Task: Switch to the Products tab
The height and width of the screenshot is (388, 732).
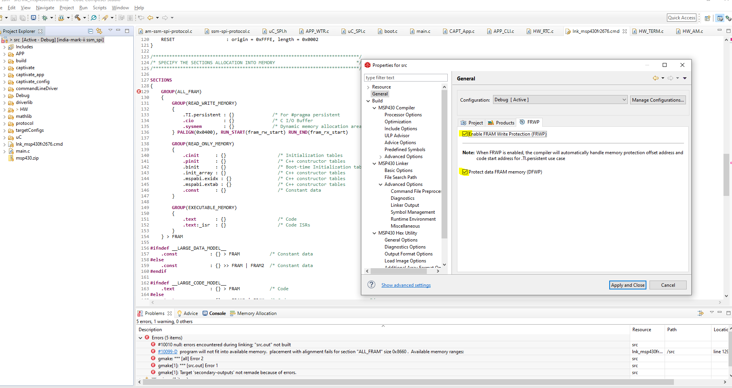Action: coord(501,123)
